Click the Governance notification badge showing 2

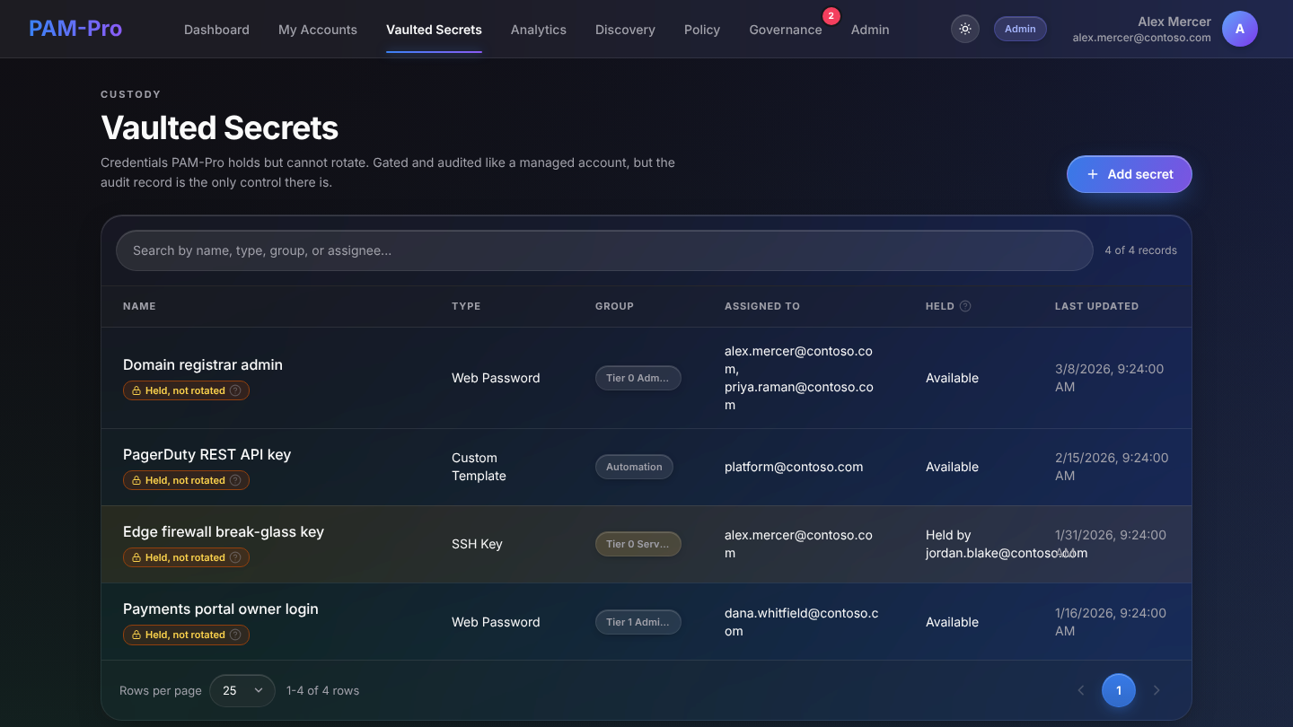coord(831,15)
